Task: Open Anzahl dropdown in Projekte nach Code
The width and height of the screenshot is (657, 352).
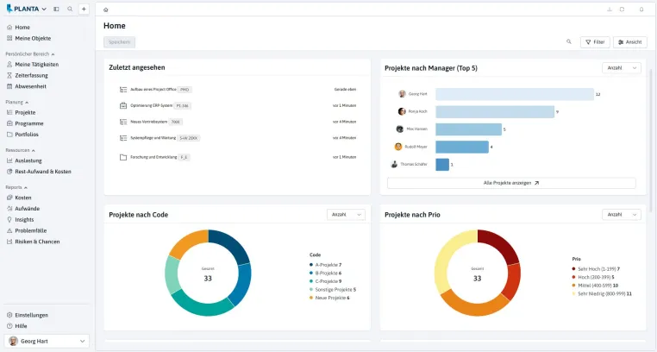Action: click(346, 215)
